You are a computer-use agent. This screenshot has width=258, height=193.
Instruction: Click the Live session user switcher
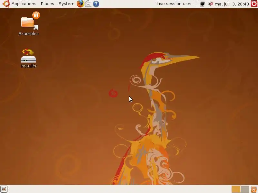174,4
